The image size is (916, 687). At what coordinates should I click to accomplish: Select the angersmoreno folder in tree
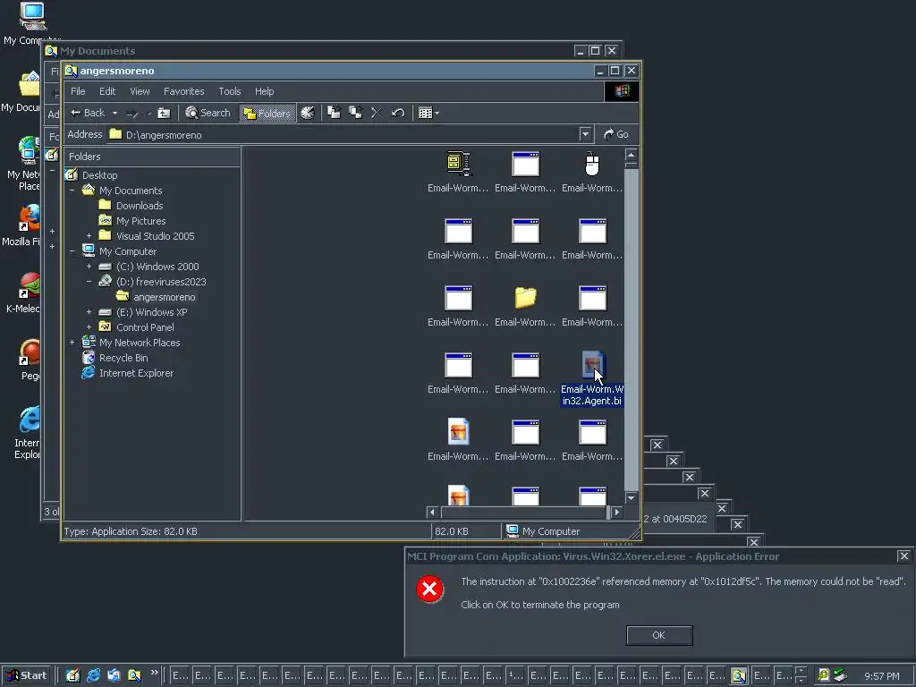[x=165, y=297]
